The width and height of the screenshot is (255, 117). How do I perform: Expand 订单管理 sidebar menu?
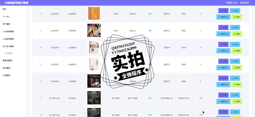13,75
